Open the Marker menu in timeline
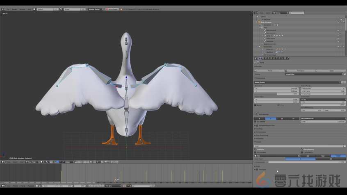 coord(16,186)
